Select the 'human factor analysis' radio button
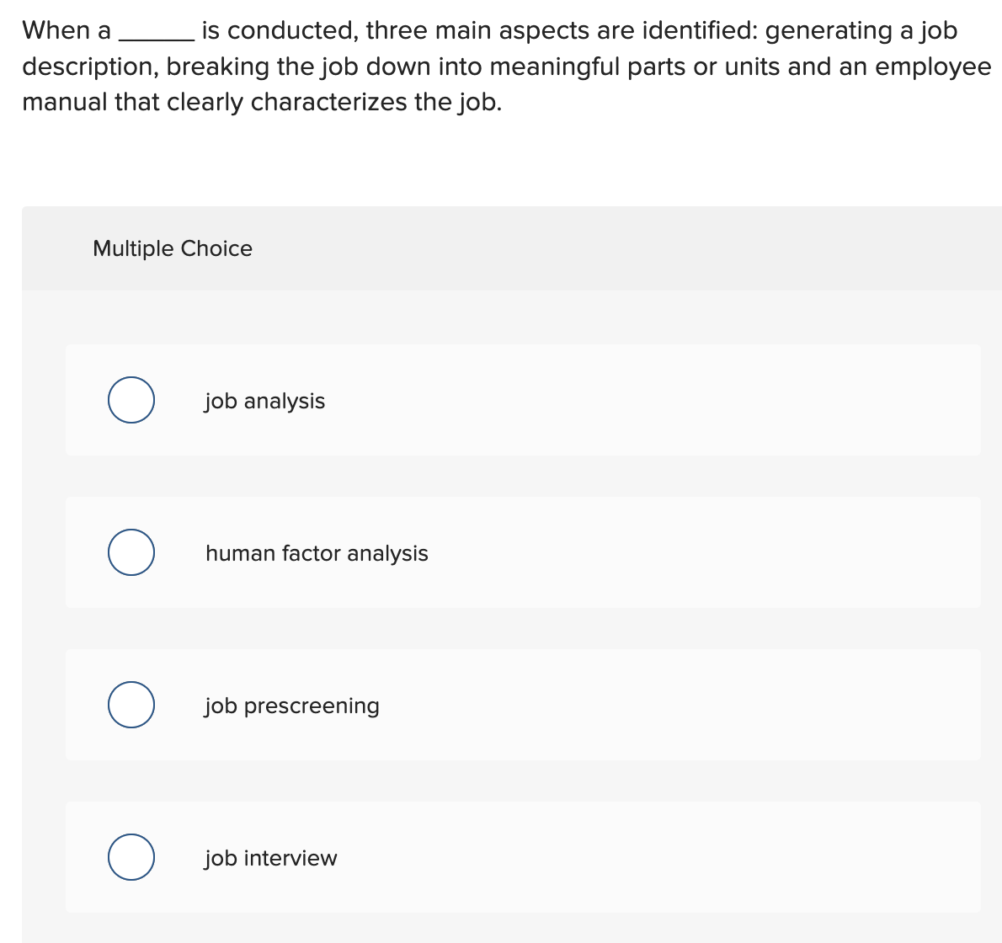The image size is (1002, 943). click(x=131, y=552)
